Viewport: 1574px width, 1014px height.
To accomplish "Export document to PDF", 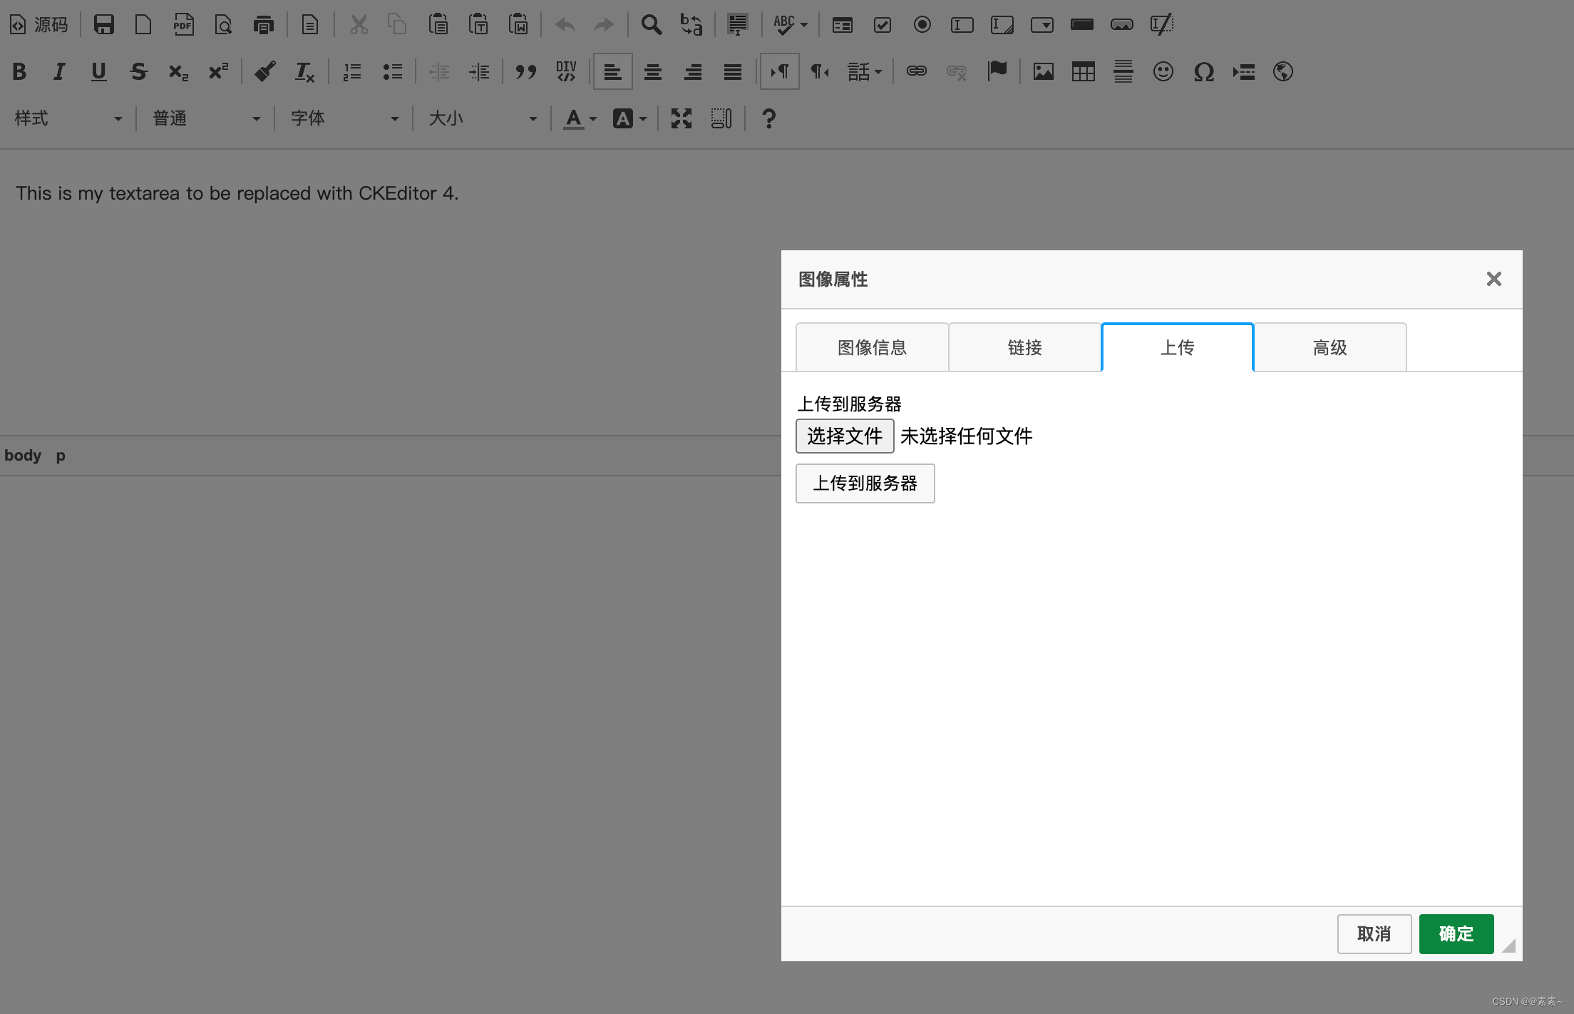I will click(183, 25).
